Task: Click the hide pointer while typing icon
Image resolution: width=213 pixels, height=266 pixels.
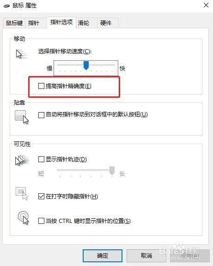Action: [x=22, y=194]
